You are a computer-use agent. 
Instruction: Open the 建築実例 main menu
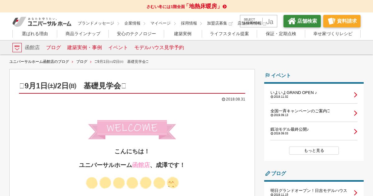183,34
